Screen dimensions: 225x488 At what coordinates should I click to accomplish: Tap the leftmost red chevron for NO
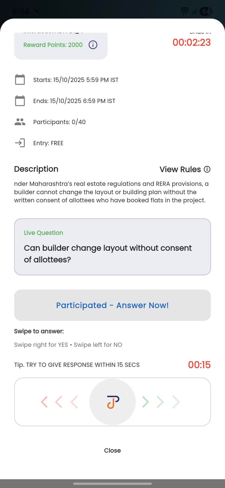[x=44, y=402]
